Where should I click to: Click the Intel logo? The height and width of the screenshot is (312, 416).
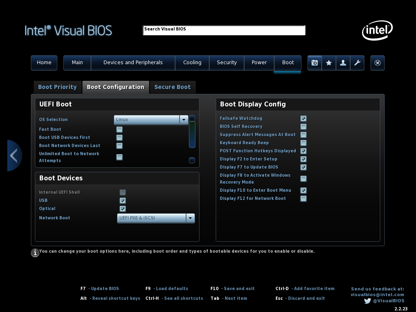(x=377, y=30)
